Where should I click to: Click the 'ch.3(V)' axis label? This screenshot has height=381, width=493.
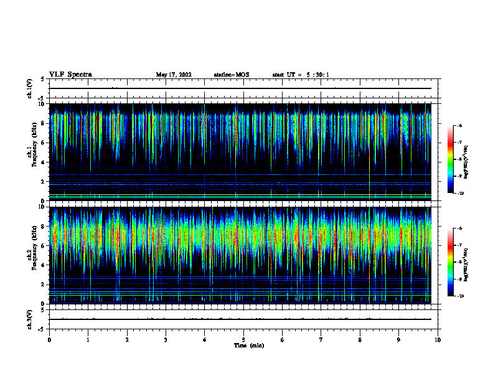[x=29, y=319]
